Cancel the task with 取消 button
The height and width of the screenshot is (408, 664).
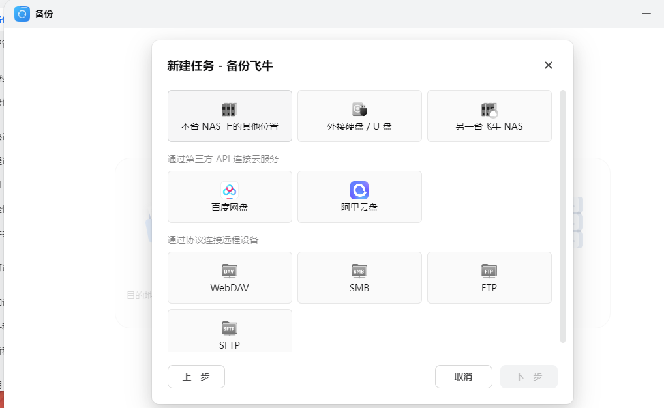463,377
